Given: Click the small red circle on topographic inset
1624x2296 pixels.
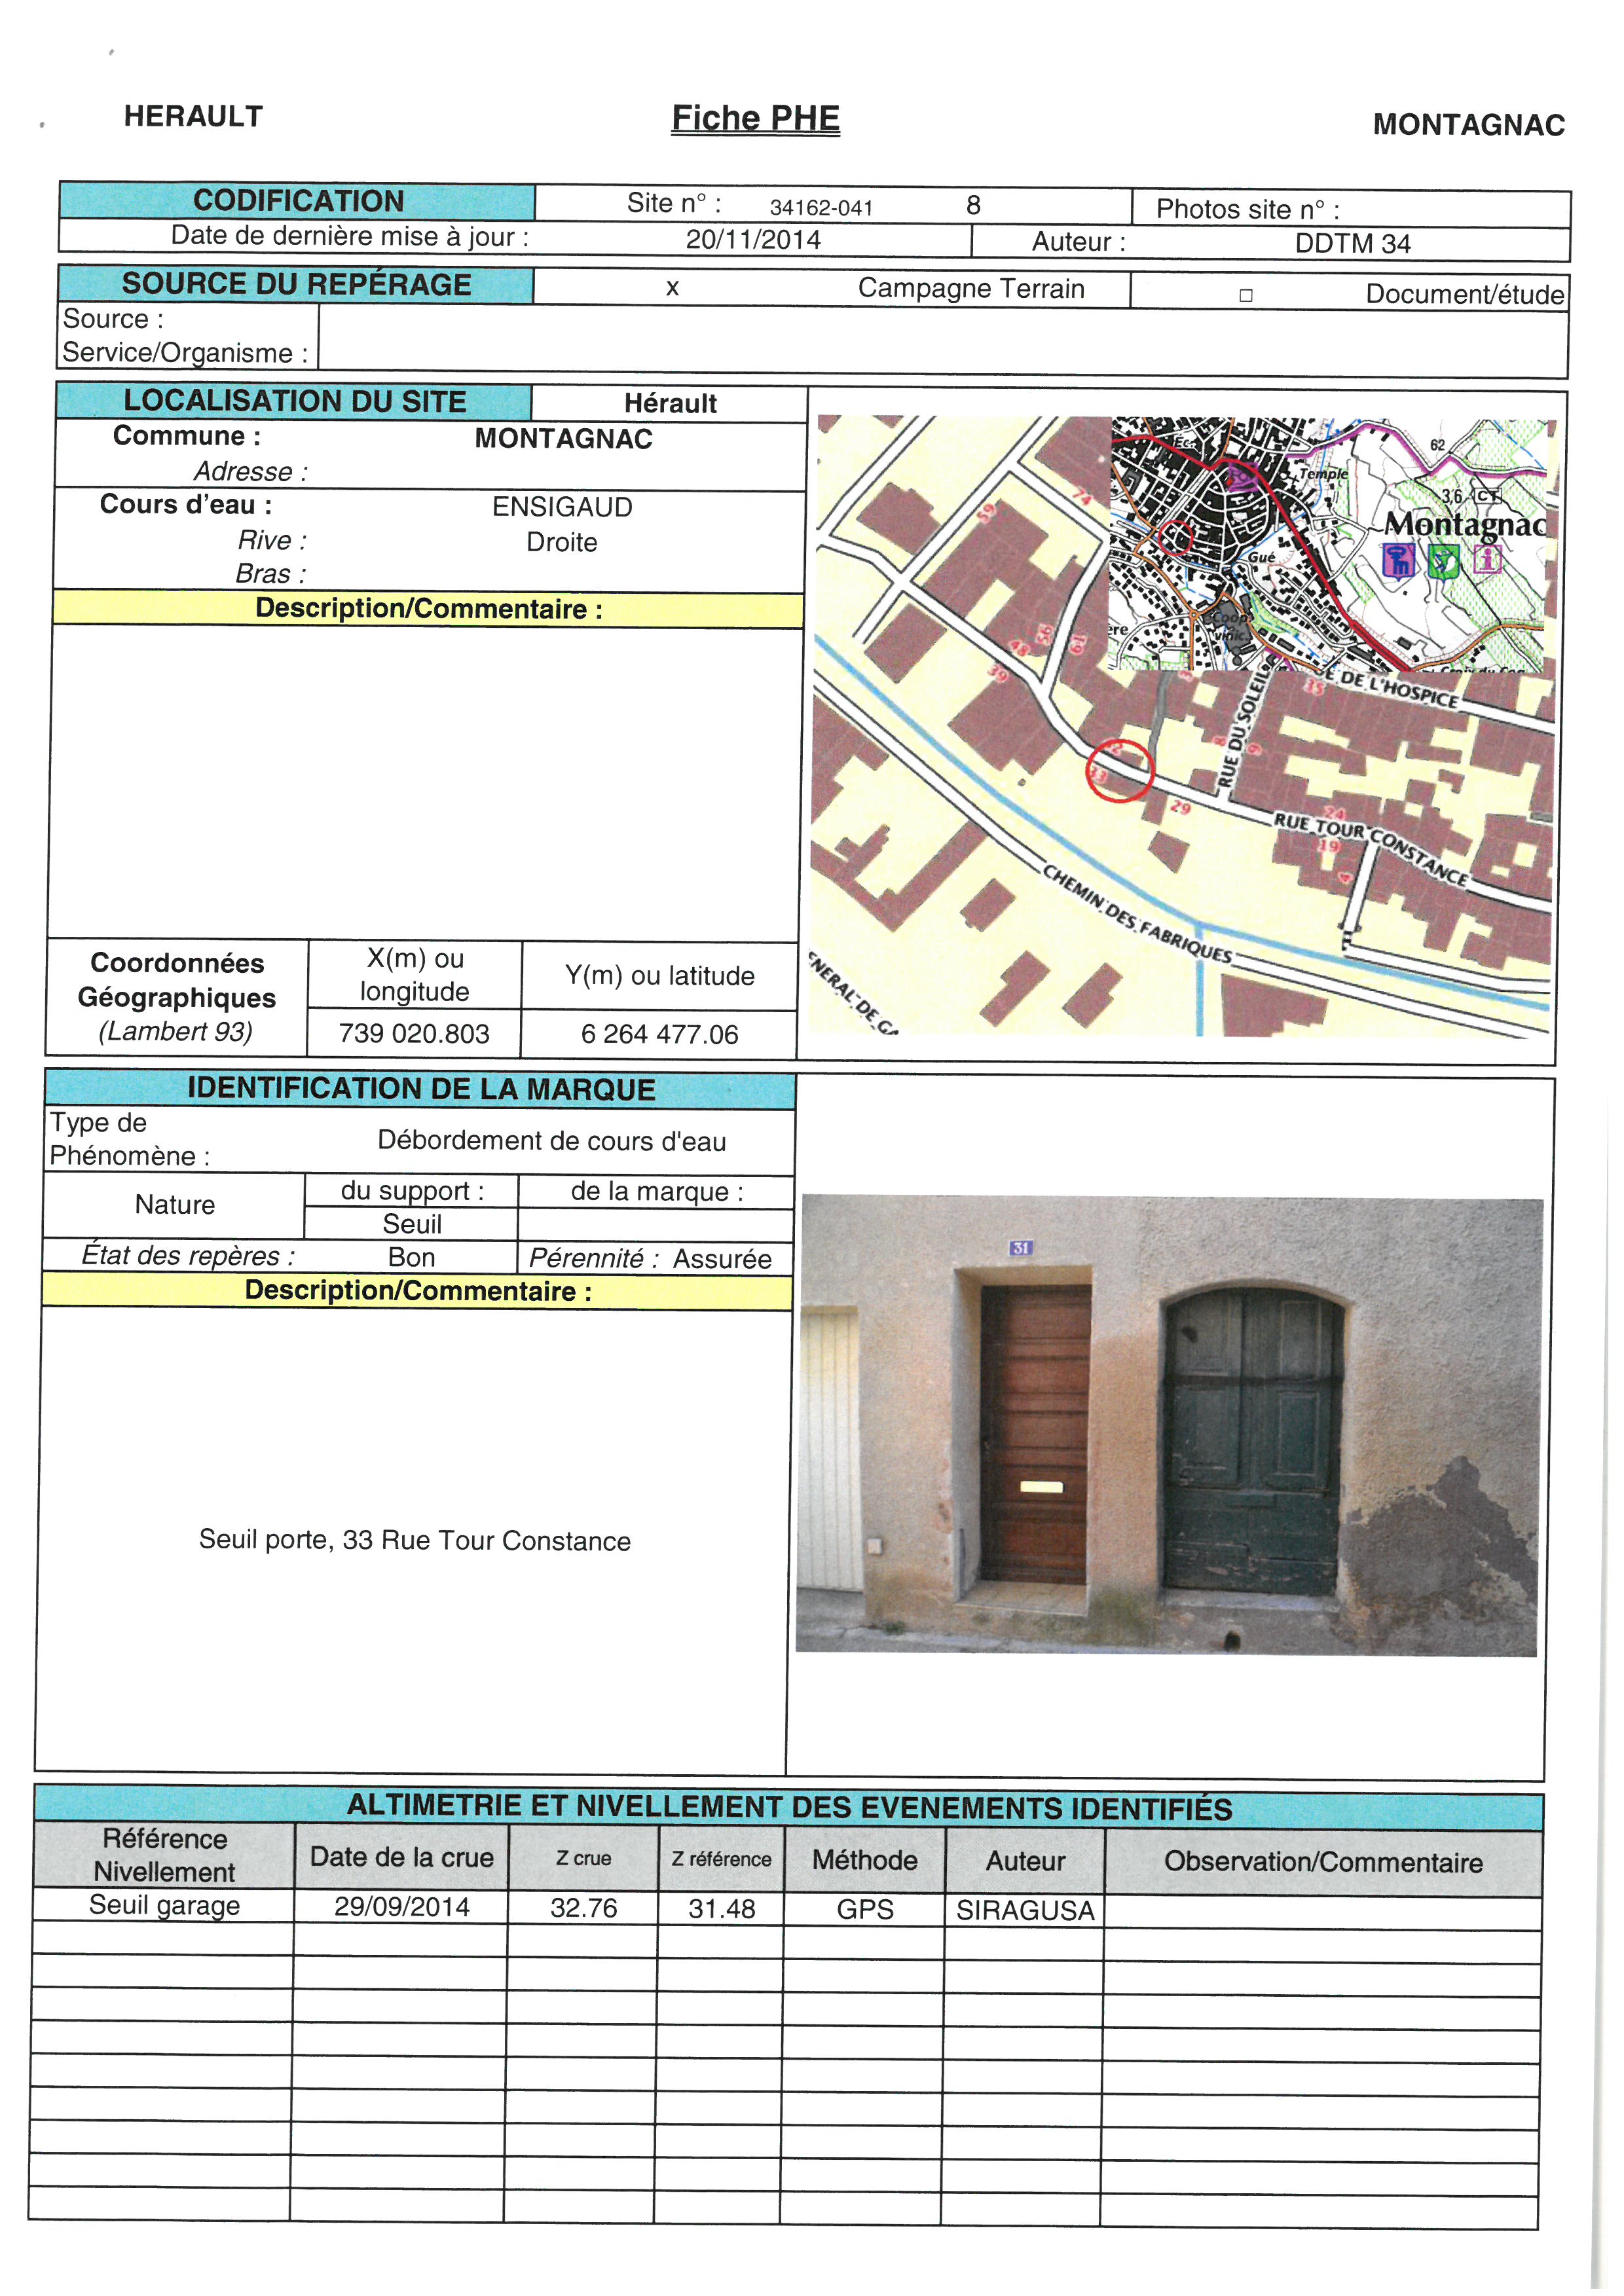Looking at the screenshot, I should [1176, 538].
